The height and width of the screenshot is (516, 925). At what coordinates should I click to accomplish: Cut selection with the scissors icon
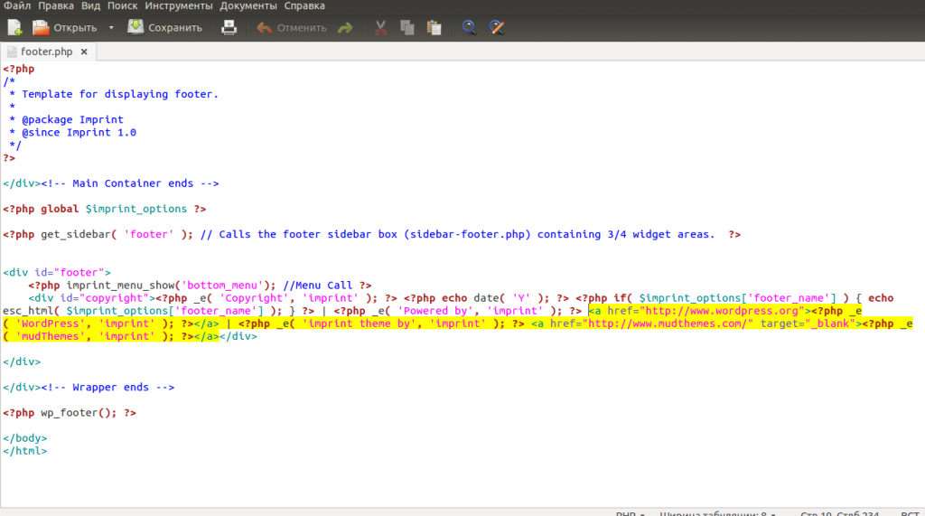click(380, 28)
